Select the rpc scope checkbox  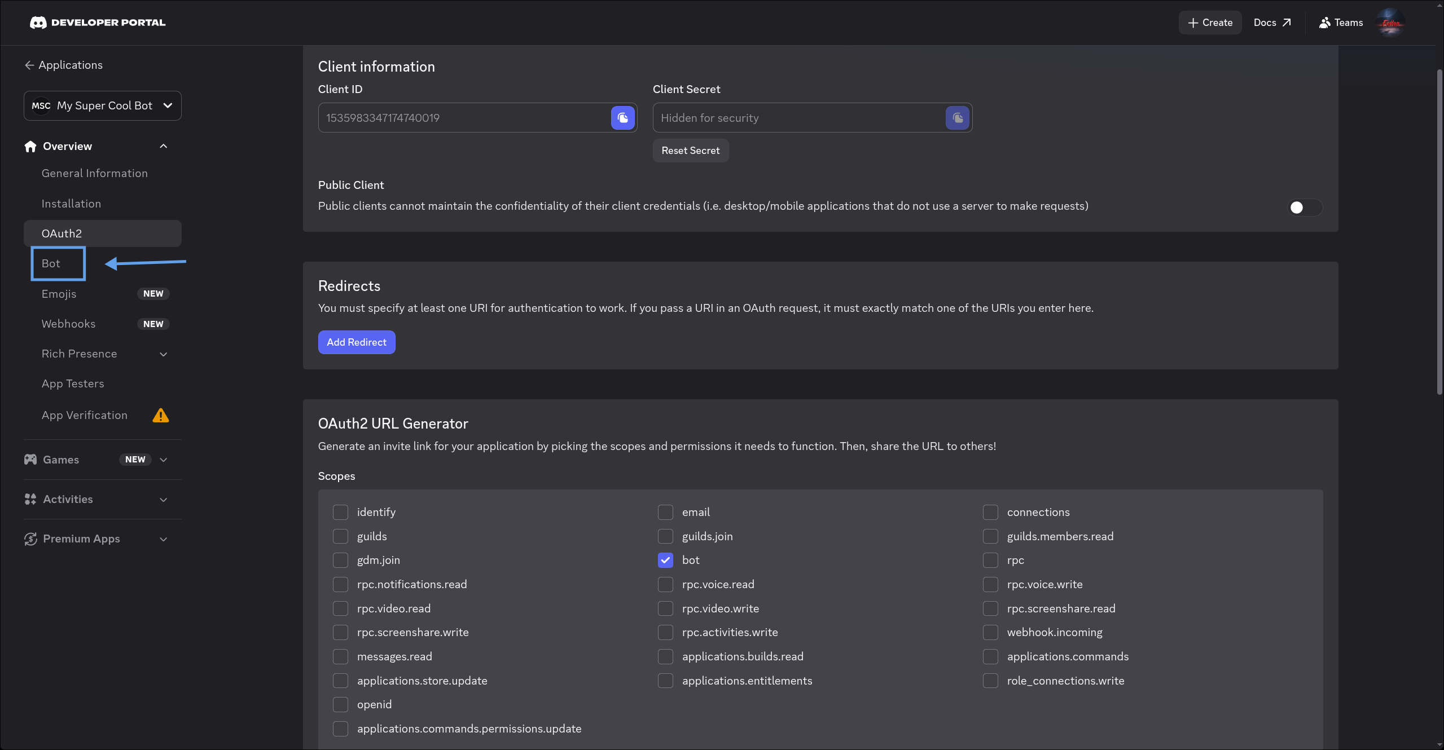tap(990, 560)
